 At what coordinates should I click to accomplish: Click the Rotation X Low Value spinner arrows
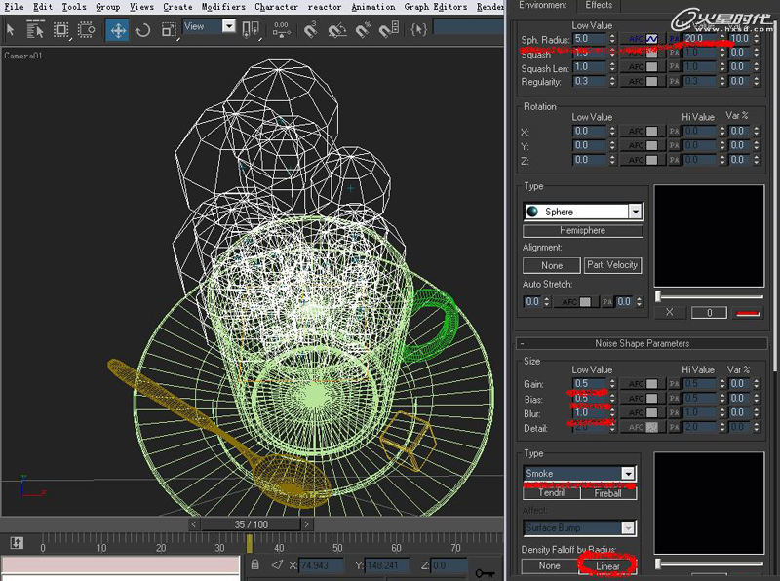[x=612, y=131]
